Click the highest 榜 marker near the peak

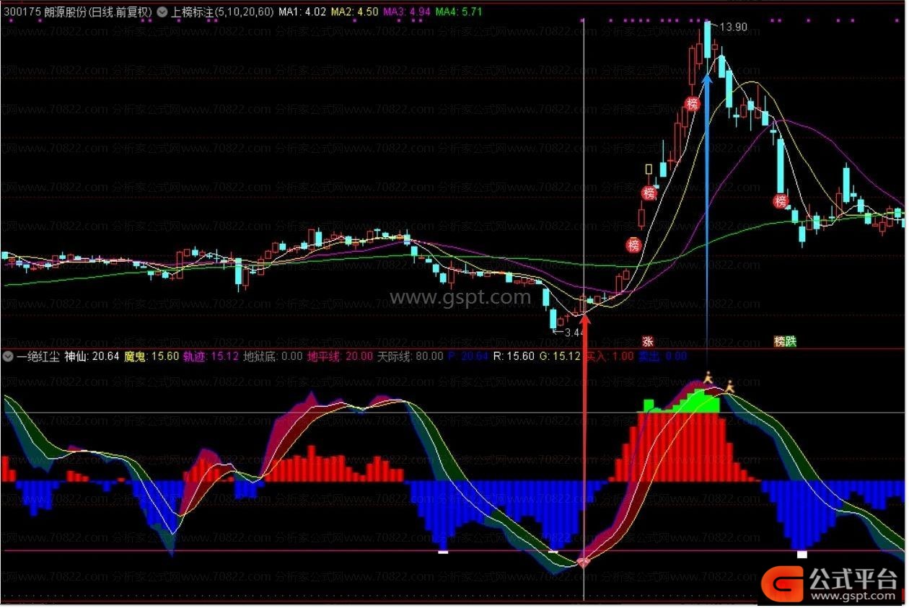[x=693, y=104]
